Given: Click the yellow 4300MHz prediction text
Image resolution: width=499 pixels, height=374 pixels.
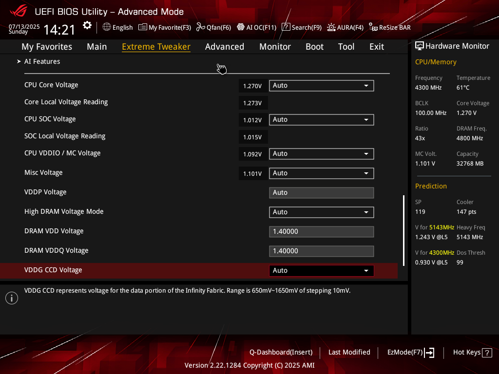Looking at the screenshot, I should tap(441, 253).
